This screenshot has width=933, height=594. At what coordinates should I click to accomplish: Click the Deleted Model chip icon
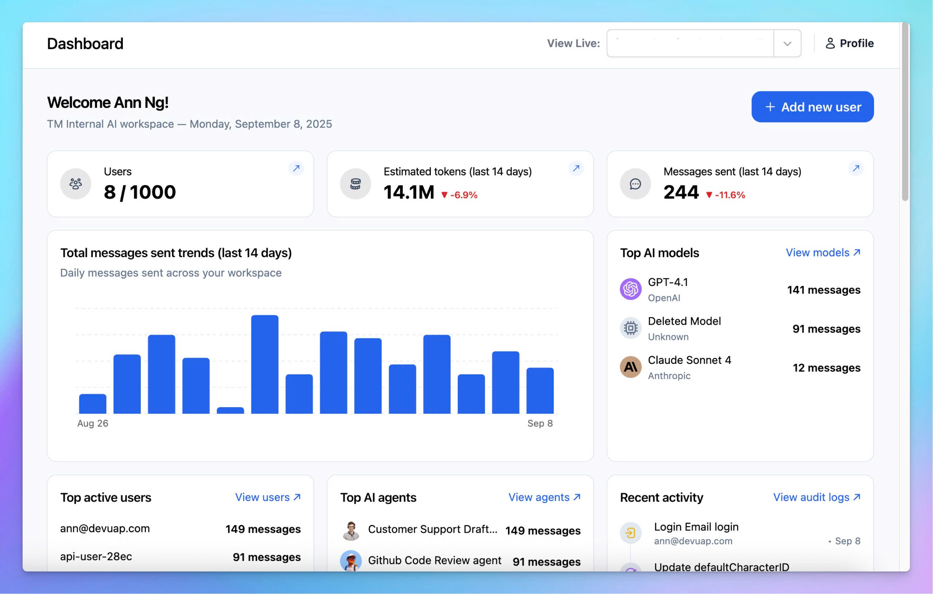(631, 328)
